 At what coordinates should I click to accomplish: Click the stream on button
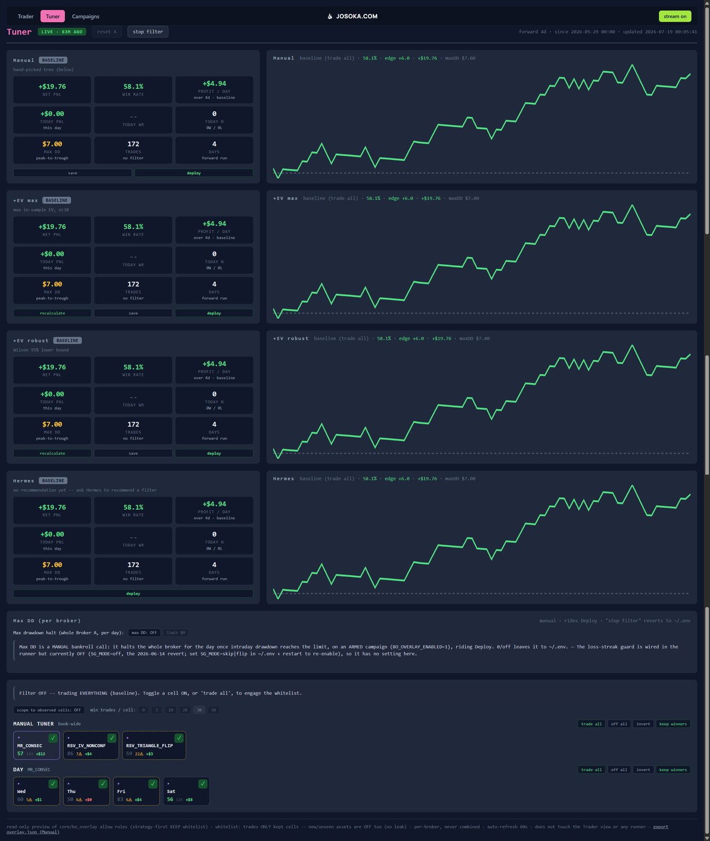pyautogui.click(x=675, y=17)
